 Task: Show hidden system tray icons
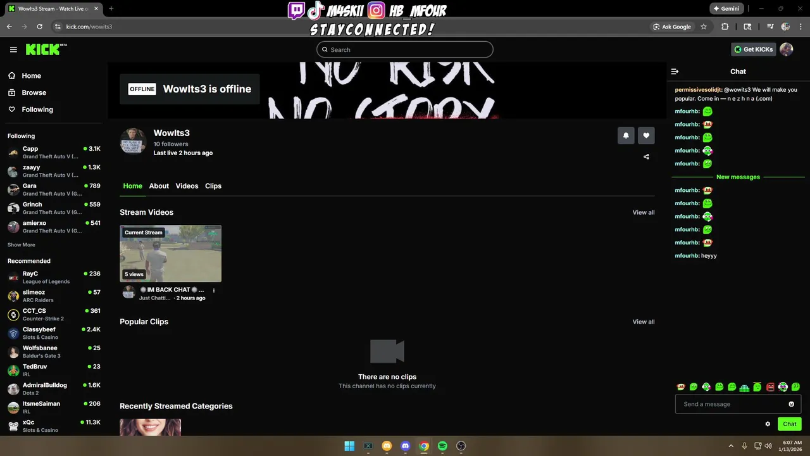731,446
